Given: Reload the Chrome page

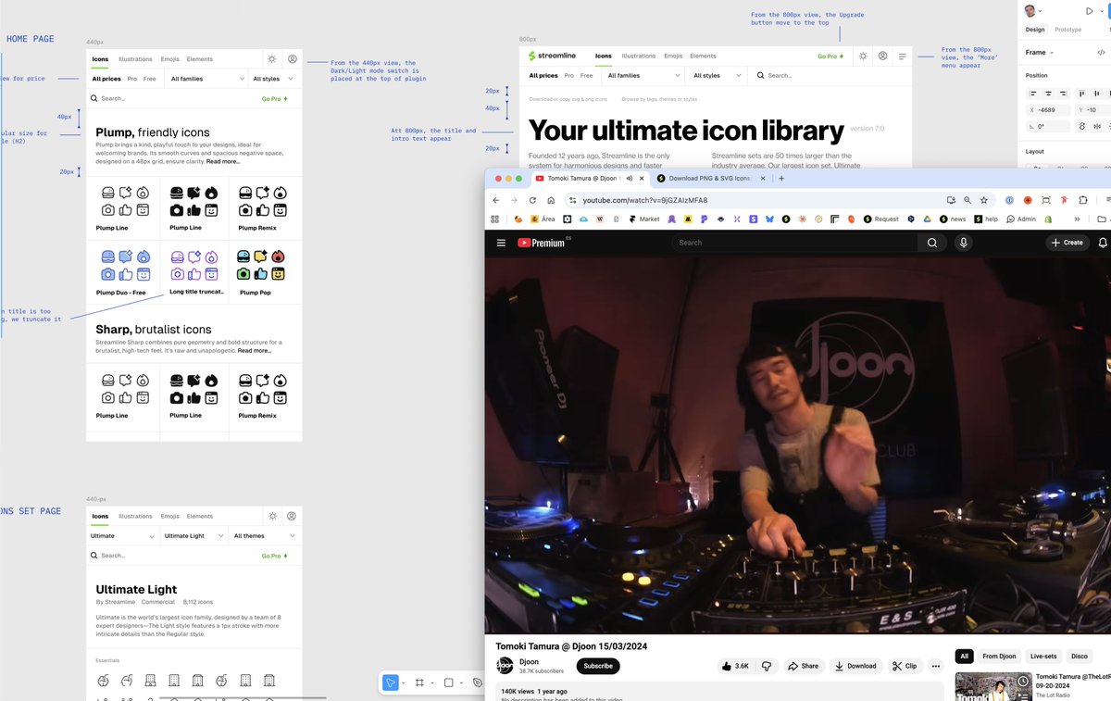Looking at the screenshot, I should pos(532,200).
